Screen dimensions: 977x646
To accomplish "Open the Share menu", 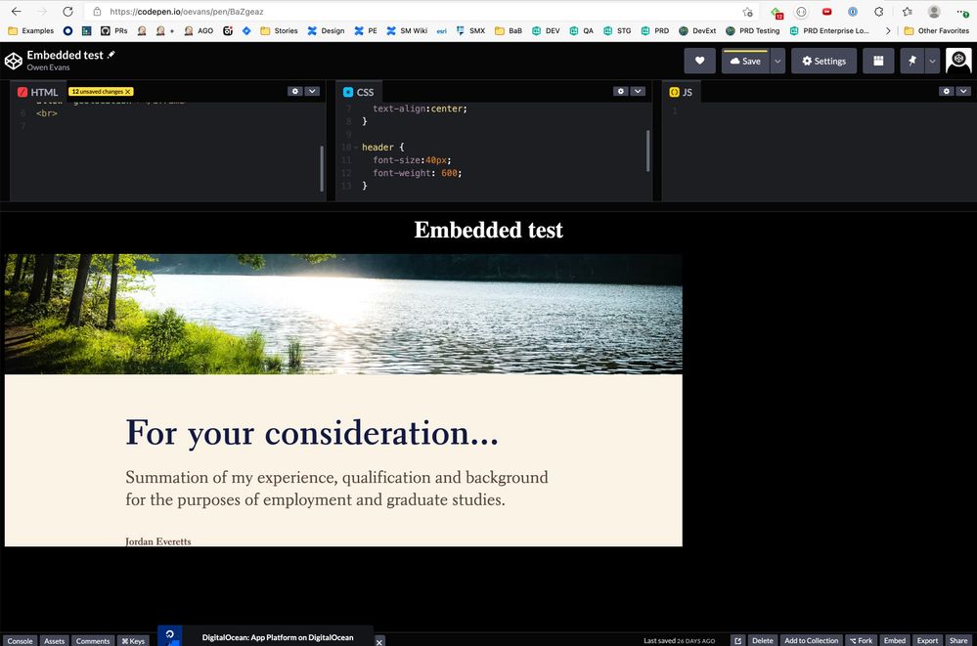I will [x=958, y=640].
